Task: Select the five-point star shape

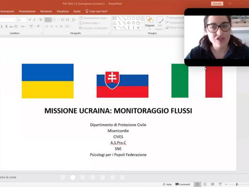Action: 138,28
